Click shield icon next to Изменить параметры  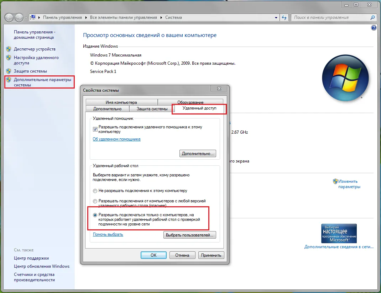(335, 181)
